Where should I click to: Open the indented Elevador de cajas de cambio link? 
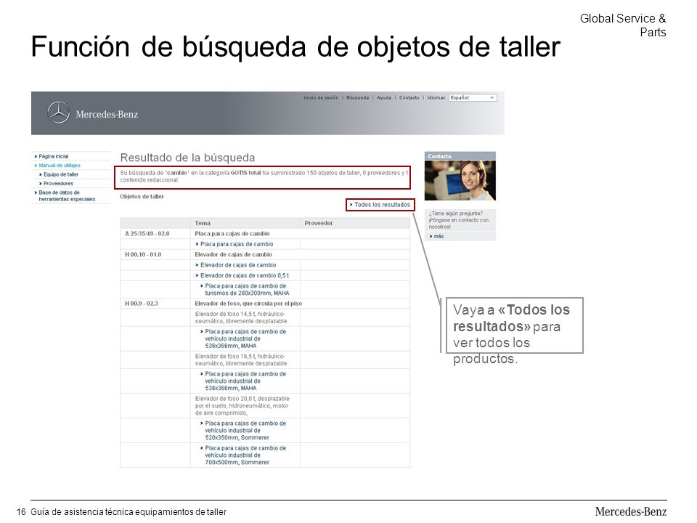pos(238,265)
